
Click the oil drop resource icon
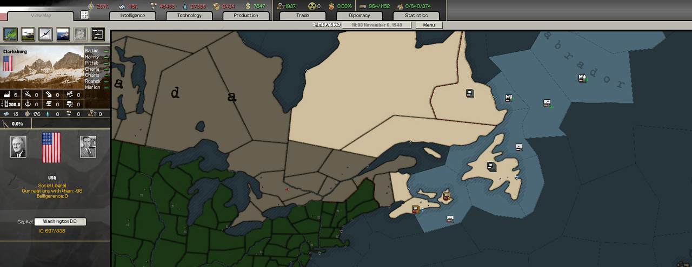(185, 6)
